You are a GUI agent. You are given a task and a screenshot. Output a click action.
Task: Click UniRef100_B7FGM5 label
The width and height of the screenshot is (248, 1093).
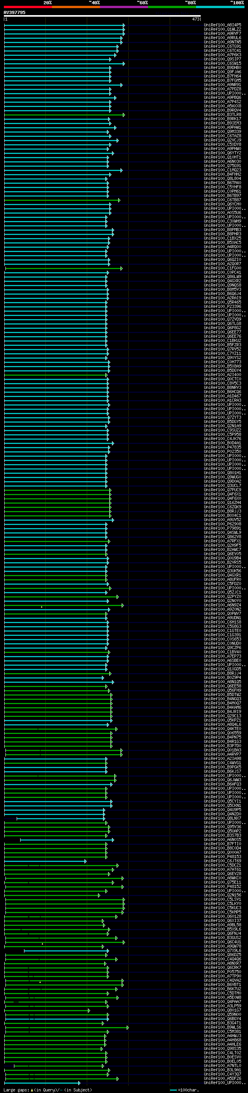click(x=222, y=80)
